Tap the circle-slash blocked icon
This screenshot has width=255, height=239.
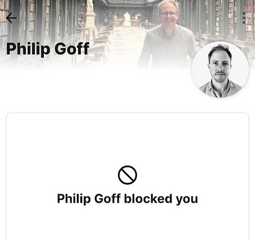[x=127, y=175]
